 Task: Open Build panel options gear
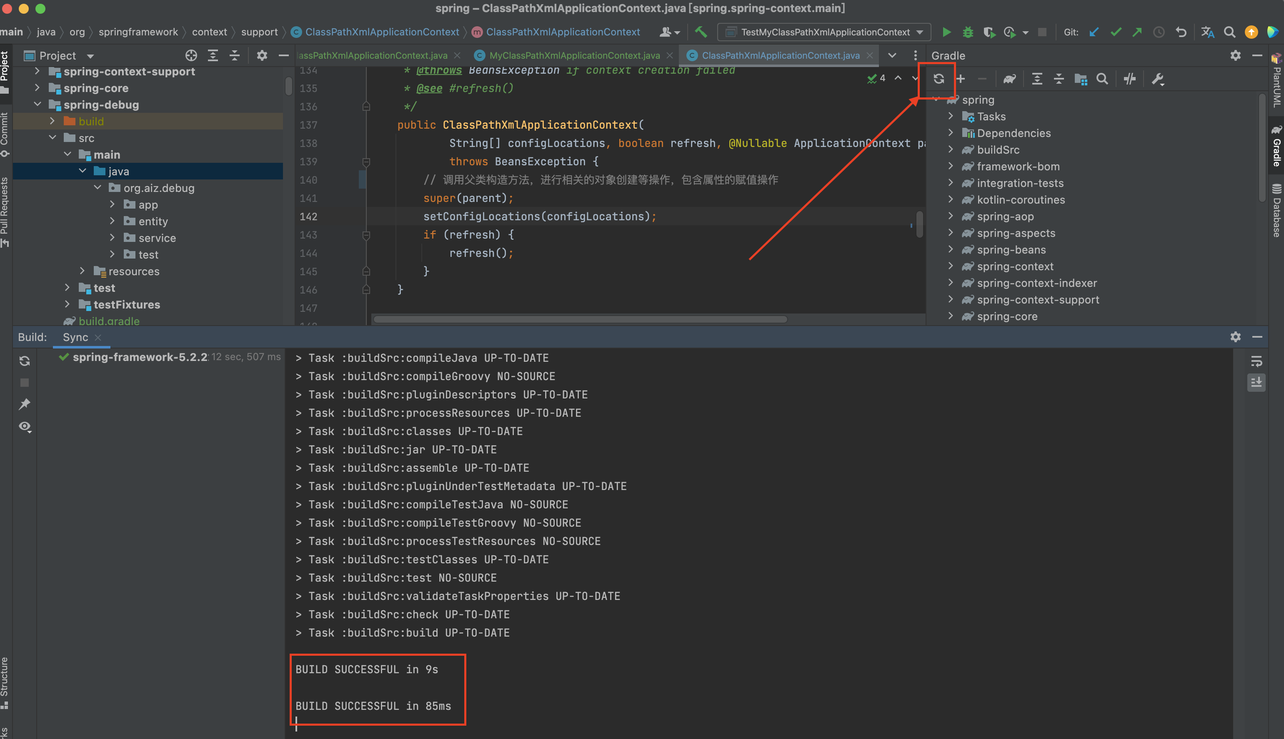click(x=1235, y=337)
